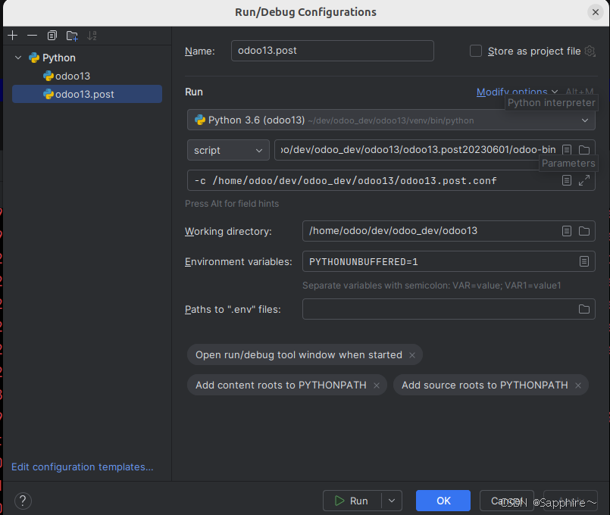Add a new run configuration
The height and width of the screenshot is (515, 610).
pyautogui.click(x=12, y=36)
